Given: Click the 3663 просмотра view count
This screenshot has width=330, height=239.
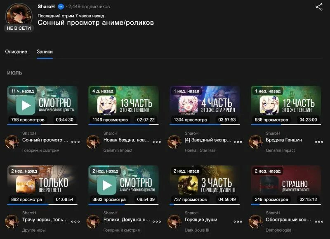Looking at the screenshot, I should click(109, 199).
